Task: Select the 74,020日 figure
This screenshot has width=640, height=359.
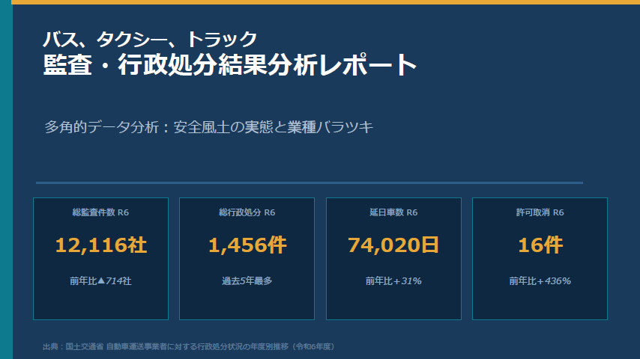Action: 393,245
